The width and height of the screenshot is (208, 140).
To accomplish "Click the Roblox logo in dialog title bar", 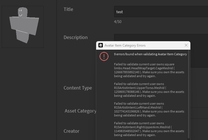I will 101,45.
